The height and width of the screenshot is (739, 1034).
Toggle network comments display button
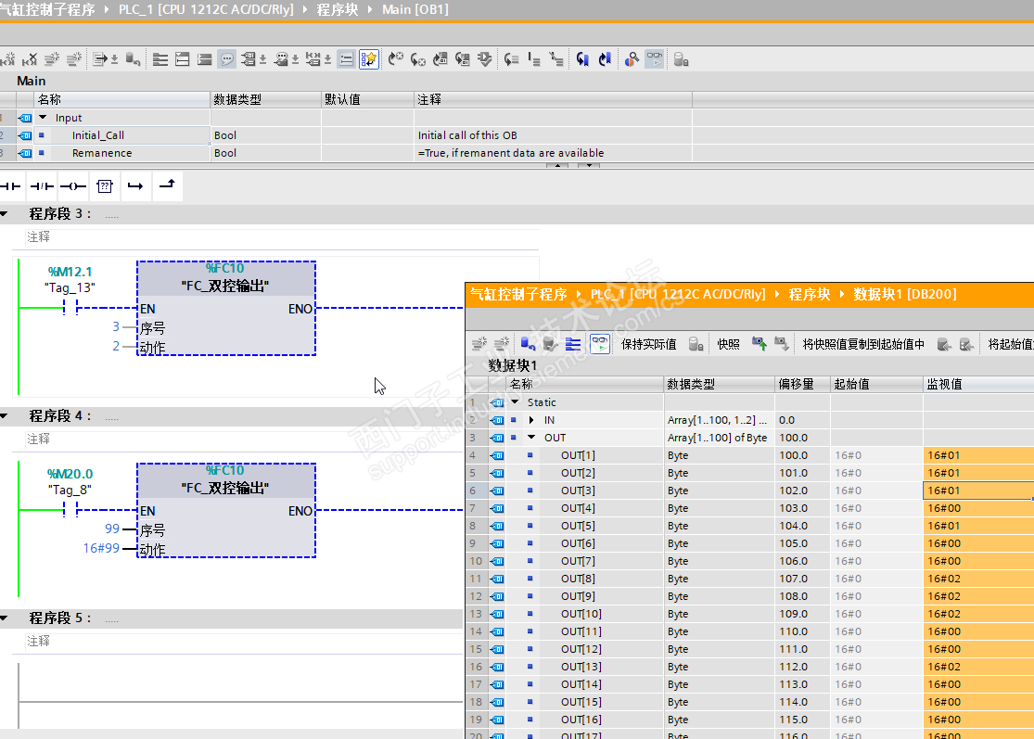coord(226,59)
